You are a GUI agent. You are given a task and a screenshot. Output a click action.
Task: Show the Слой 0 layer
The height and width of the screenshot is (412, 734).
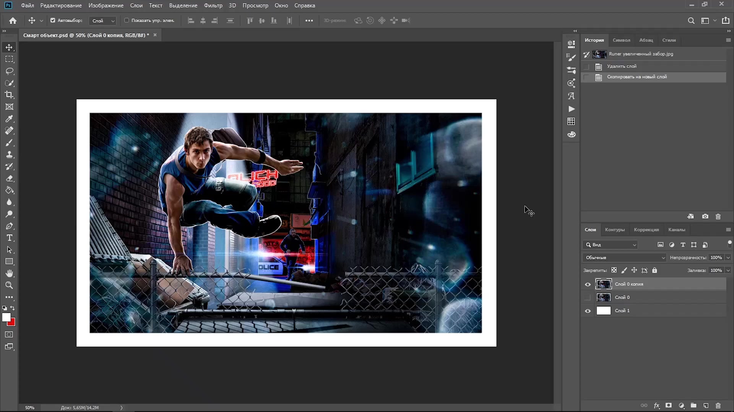coord(588,298)
